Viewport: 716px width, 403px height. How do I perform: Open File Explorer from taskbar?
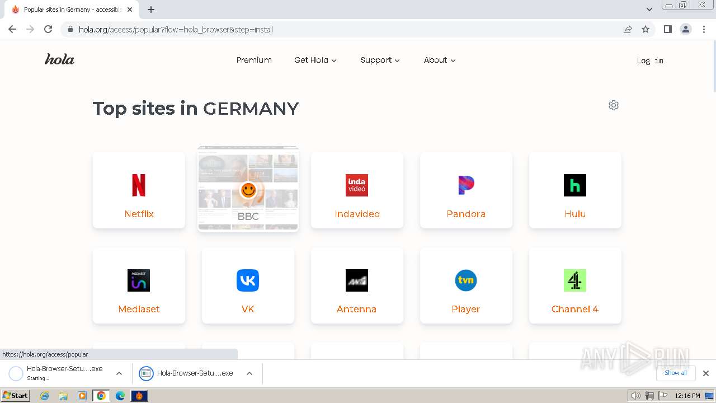[x=63, y=396]
